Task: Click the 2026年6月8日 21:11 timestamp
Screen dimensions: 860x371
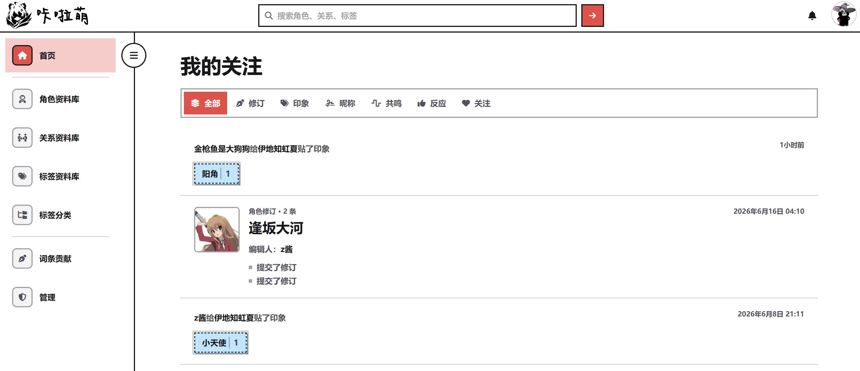Action: point(771,314)
